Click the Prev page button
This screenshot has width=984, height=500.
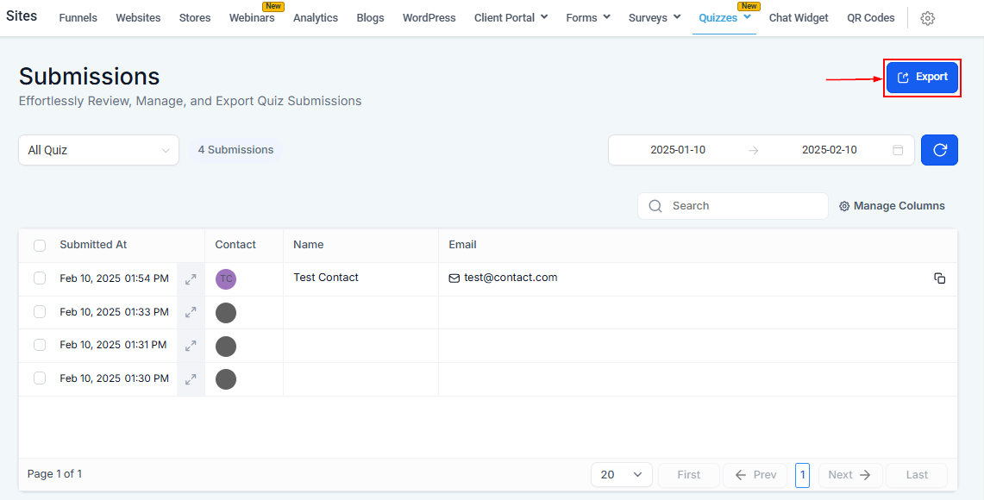(755, 475)
